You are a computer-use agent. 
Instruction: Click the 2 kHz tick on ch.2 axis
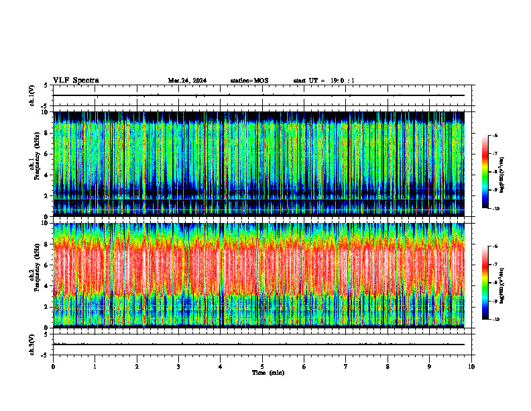[47, 307]
